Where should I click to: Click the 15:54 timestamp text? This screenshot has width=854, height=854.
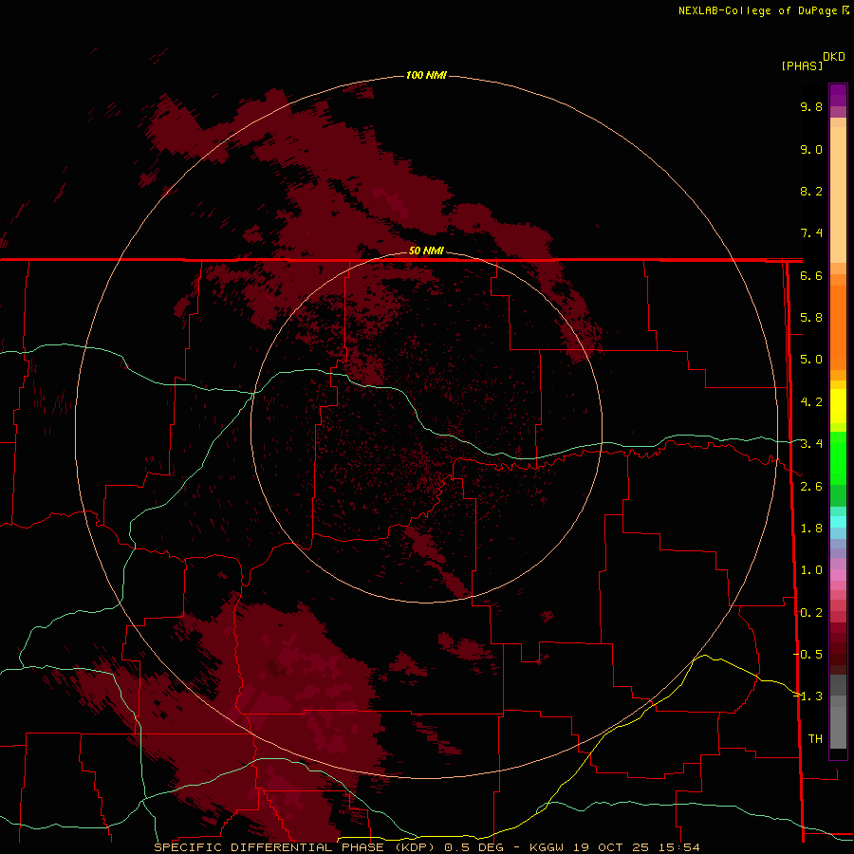(x=679, y=847)
